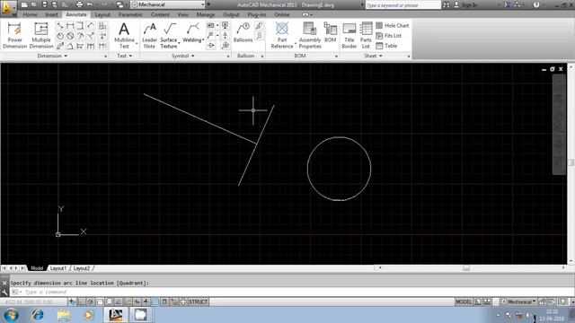
Task: Switch to the Content ribbon tab
Action: [160, 14]
